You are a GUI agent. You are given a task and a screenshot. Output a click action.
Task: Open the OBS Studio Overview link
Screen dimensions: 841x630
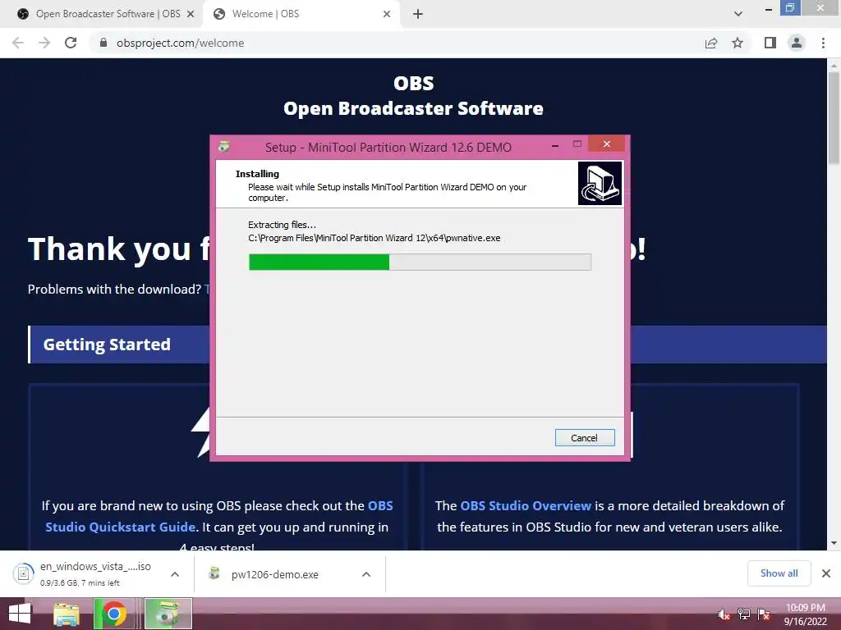(x=526, y=505)
